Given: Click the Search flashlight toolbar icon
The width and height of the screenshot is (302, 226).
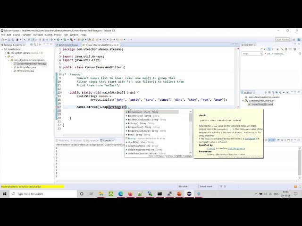Looking at the screenshot, I should click(97, 40).
